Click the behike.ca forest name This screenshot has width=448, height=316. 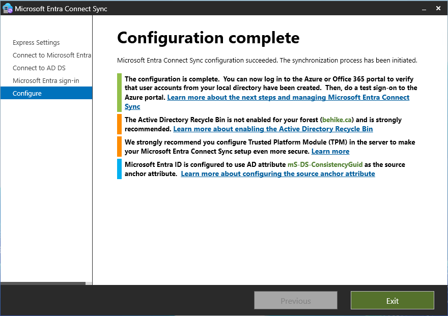(x=338, y=120)
